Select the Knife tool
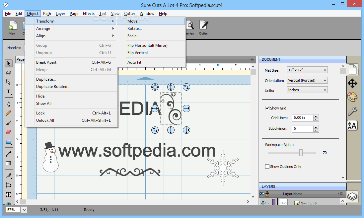Image resolution: width=364 pixels, height=218 pixels. [9, 175]
